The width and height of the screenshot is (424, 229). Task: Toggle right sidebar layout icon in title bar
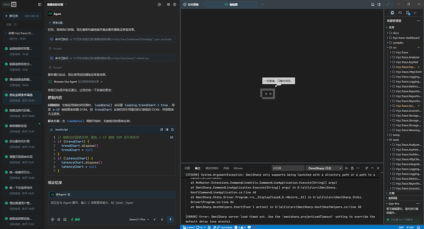click(x=379, y=4)
